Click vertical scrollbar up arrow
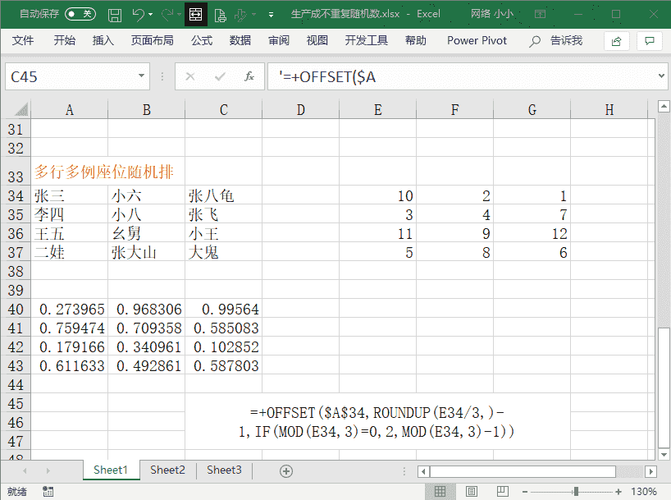The image size is (671, 500). point(664,106)
